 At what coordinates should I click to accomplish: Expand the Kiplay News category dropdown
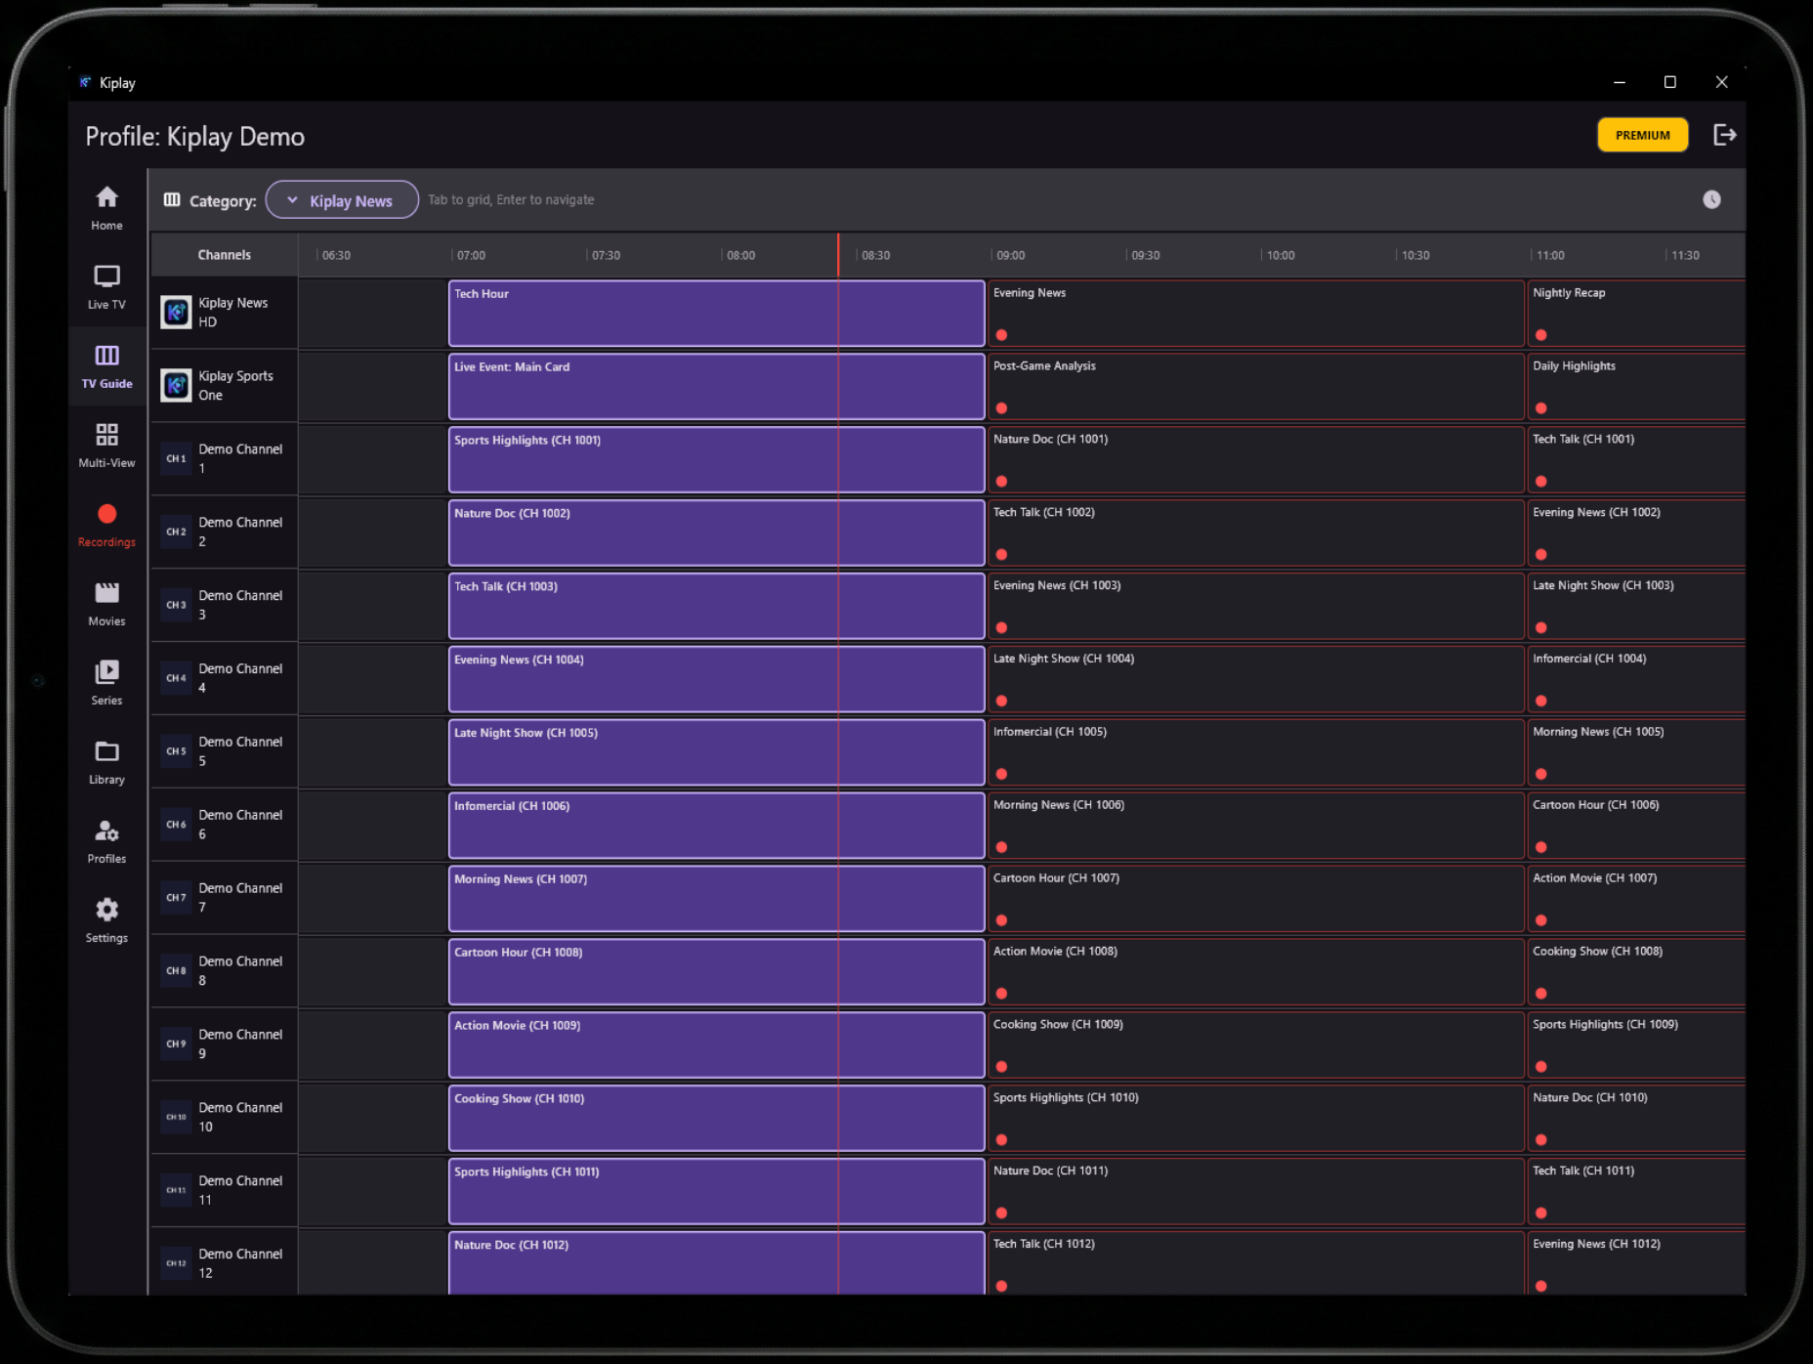tap(342, 200)
